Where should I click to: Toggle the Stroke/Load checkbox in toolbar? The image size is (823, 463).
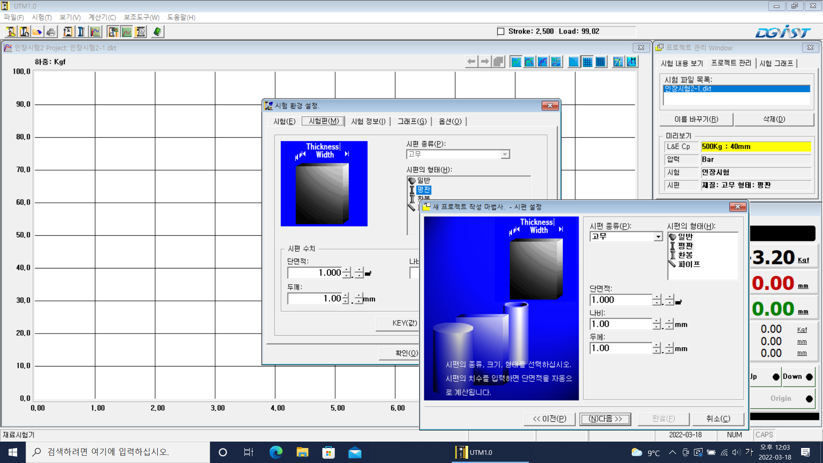501,31
